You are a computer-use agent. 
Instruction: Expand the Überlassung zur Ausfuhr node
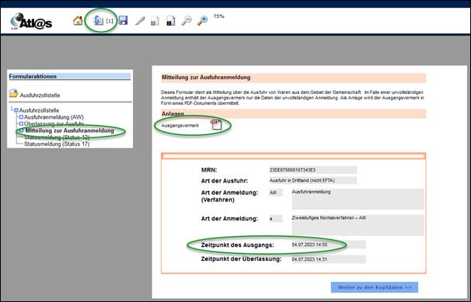pos(21,123)
